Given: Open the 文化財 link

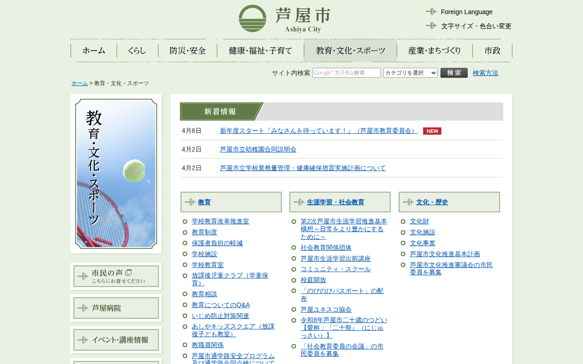Looking at the screenshot, I should click(419, 221).
